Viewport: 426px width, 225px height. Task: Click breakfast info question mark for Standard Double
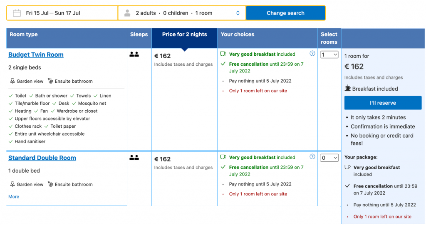pyautogui.click(x=312, y=157)
